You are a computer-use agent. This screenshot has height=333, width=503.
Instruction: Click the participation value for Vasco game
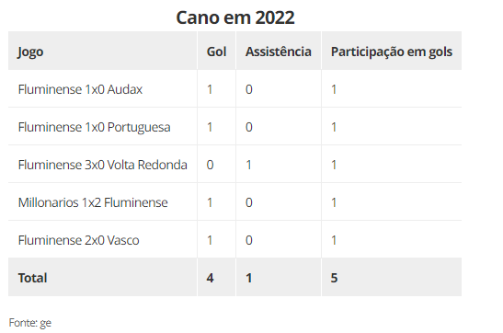pos(334,240)
